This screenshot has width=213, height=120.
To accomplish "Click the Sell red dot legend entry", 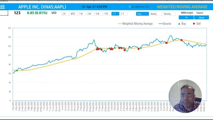I will (197, 24).
